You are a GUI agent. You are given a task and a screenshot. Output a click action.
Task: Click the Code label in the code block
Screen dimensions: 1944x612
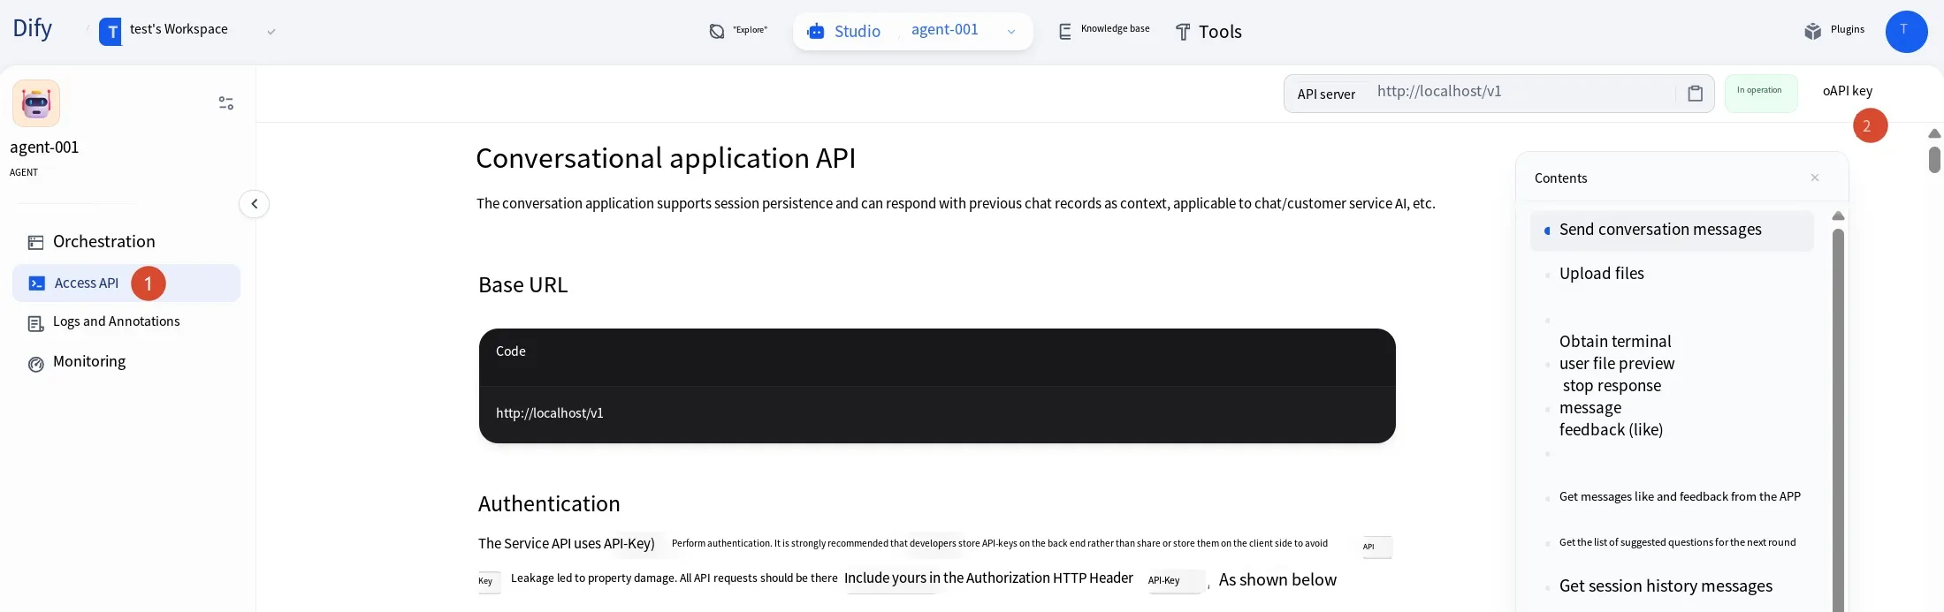[x=510, y=351]
